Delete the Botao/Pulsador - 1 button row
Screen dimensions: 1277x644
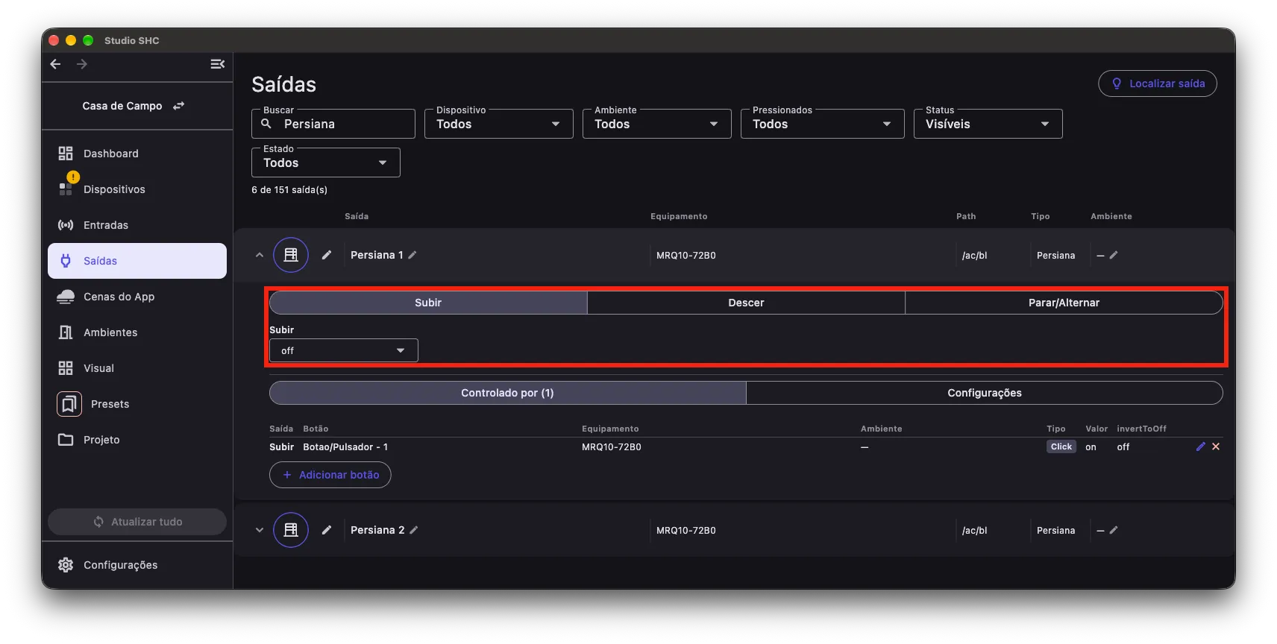coord(1216,446)
